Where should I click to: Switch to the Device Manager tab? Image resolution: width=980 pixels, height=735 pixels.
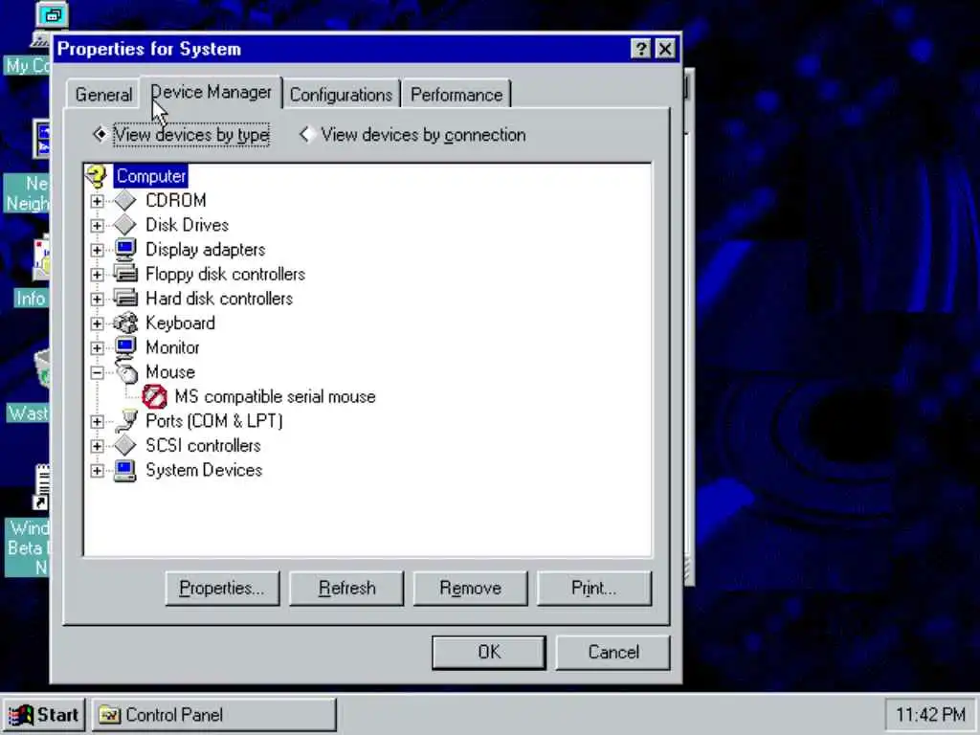[212, 93]
